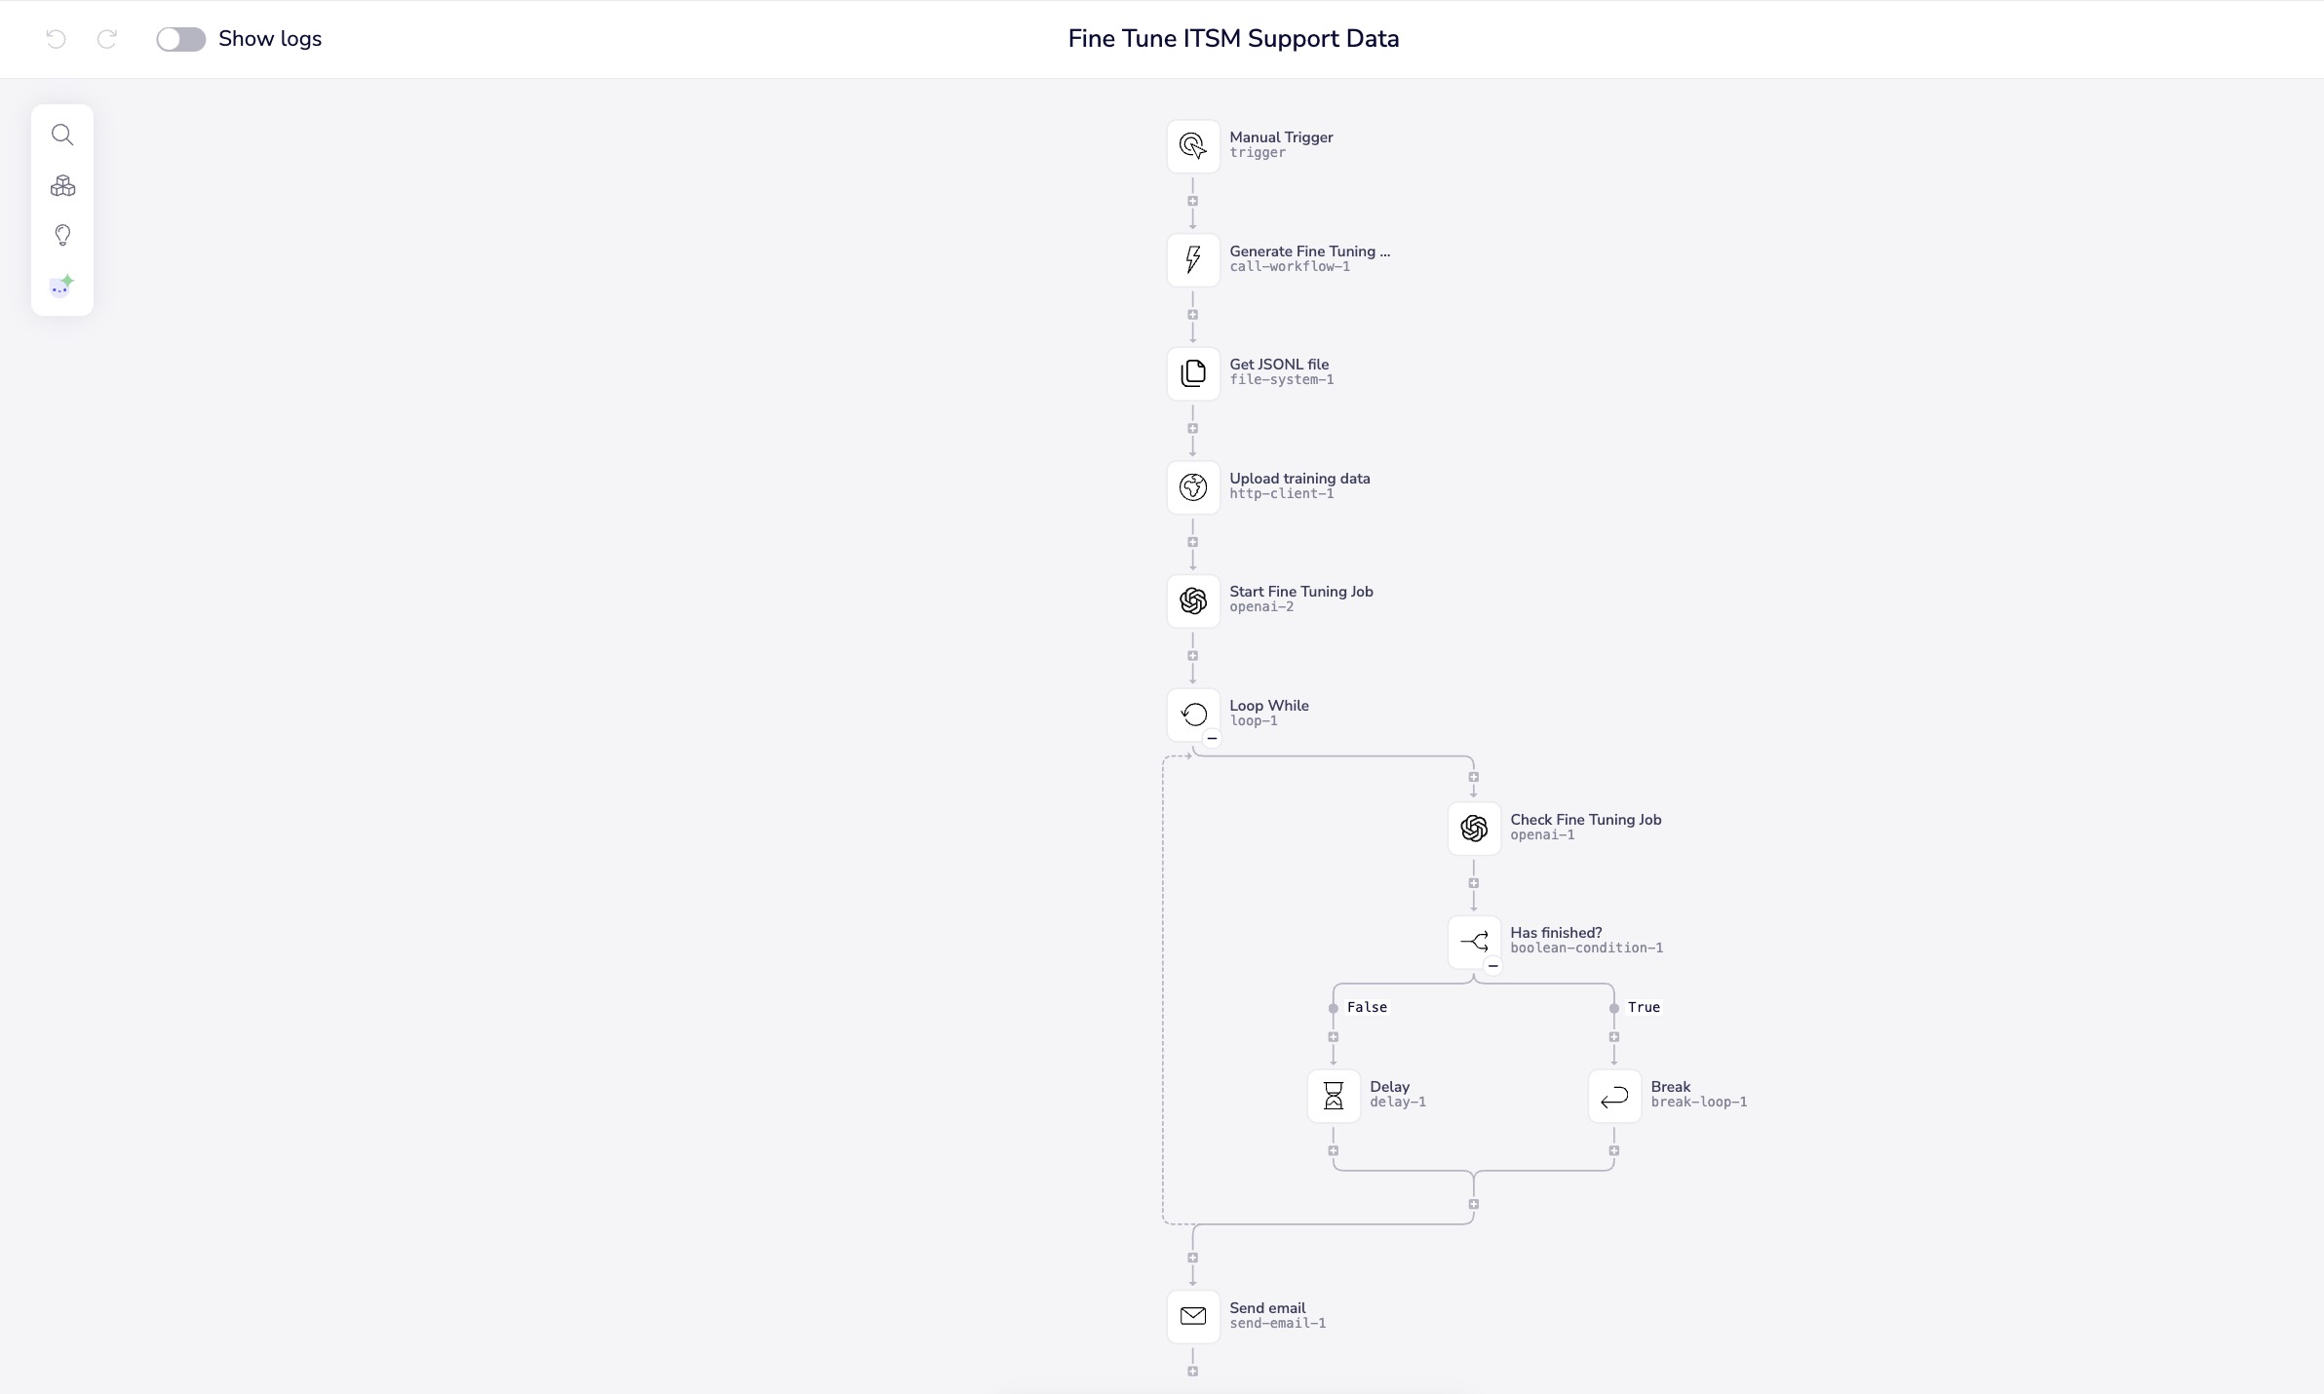The image size is (2324, 1394).
Task: Select the Break node icon
Action: [1613, 1096]
